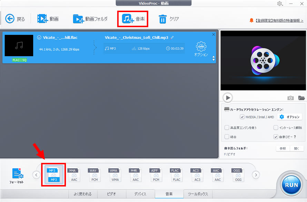Show previous formats with left arrow
The image size is (307, 202).
[36, 175]
